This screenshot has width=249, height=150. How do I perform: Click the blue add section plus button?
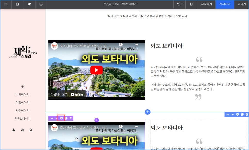[x=147, y=112]
